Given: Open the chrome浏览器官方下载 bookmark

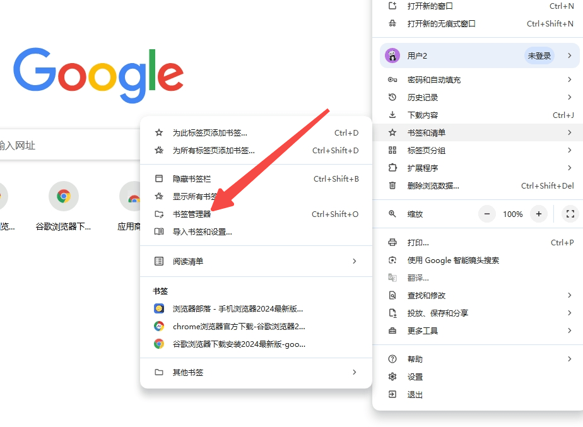Looking at the screenshot, I should (256, 326).
